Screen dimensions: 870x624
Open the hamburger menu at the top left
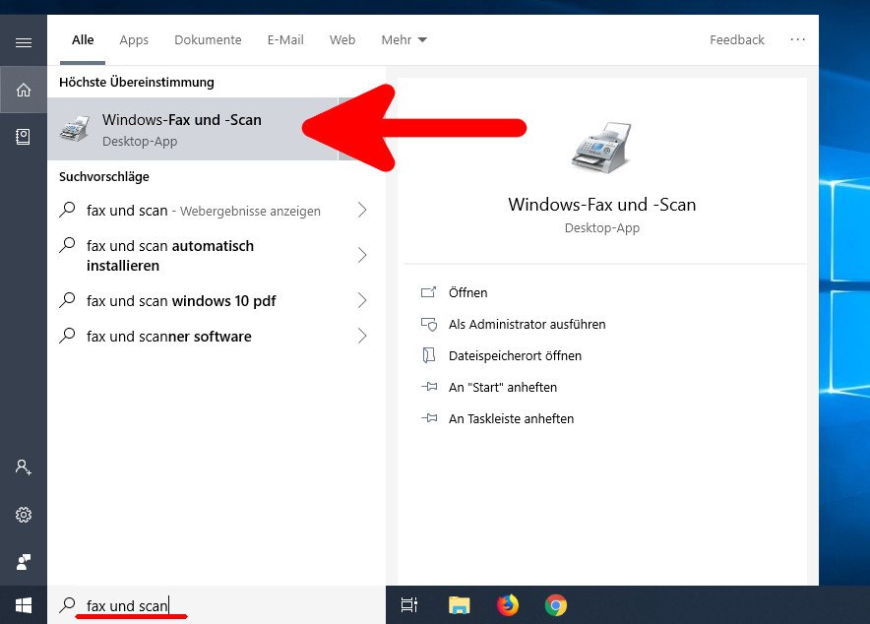(23, 41)
